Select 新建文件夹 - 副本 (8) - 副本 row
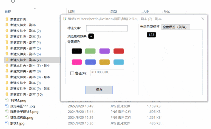The height and width of the screenshot is (129, 211). pyautogui.click(x=32, y=77)
